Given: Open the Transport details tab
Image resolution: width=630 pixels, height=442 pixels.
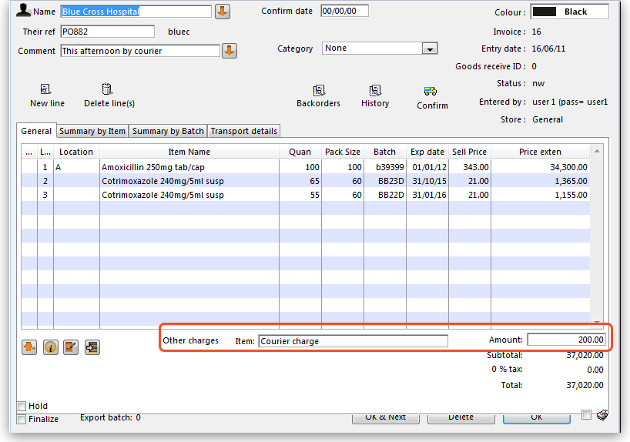Looking at the screenshot, I should [x=243, y=131].
